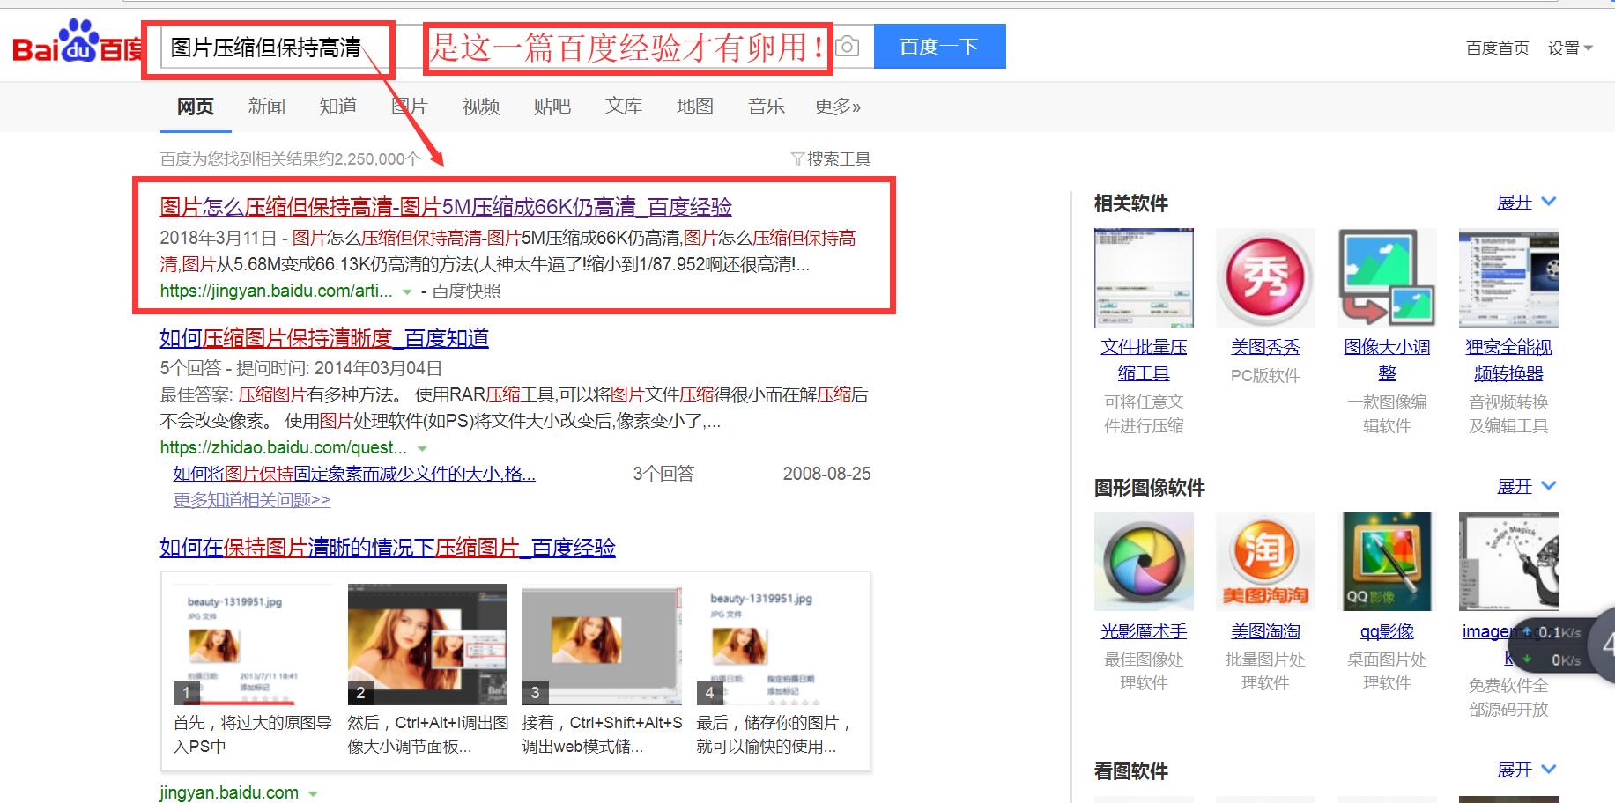Open Baidu image search via camera icon
This screenshot has height=803, width=1615.
pyautogui.click(x=847, y=46)
